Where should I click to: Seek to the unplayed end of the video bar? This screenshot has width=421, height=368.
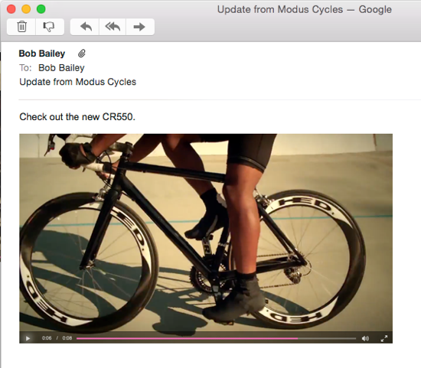(x=327, y=338)
